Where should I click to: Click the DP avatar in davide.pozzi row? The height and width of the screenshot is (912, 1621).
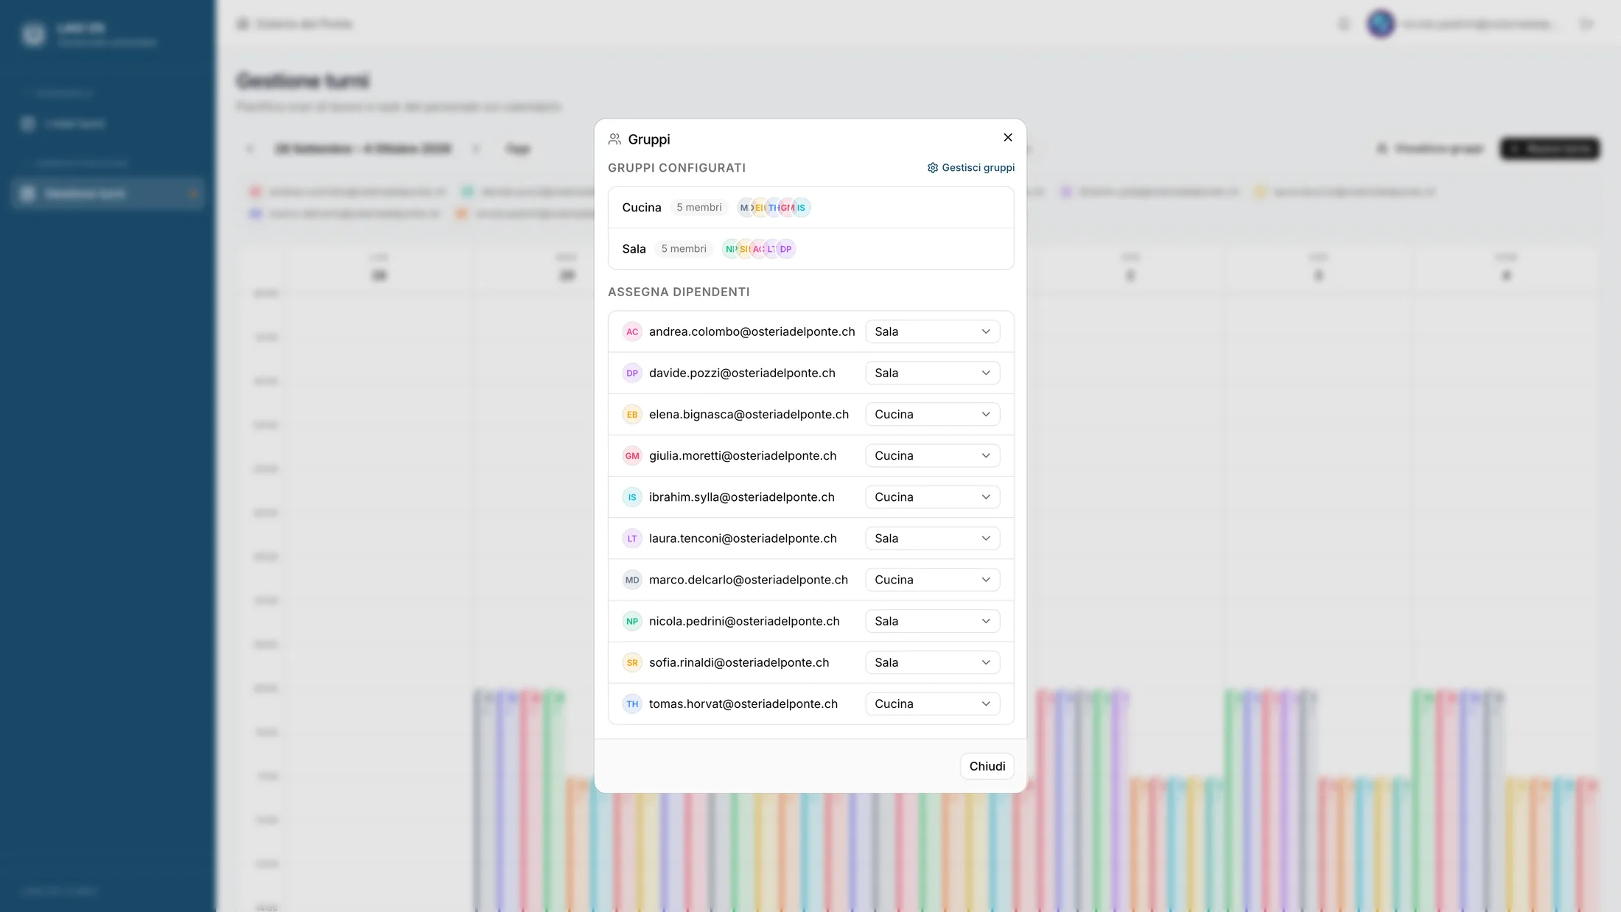[632, 373]
